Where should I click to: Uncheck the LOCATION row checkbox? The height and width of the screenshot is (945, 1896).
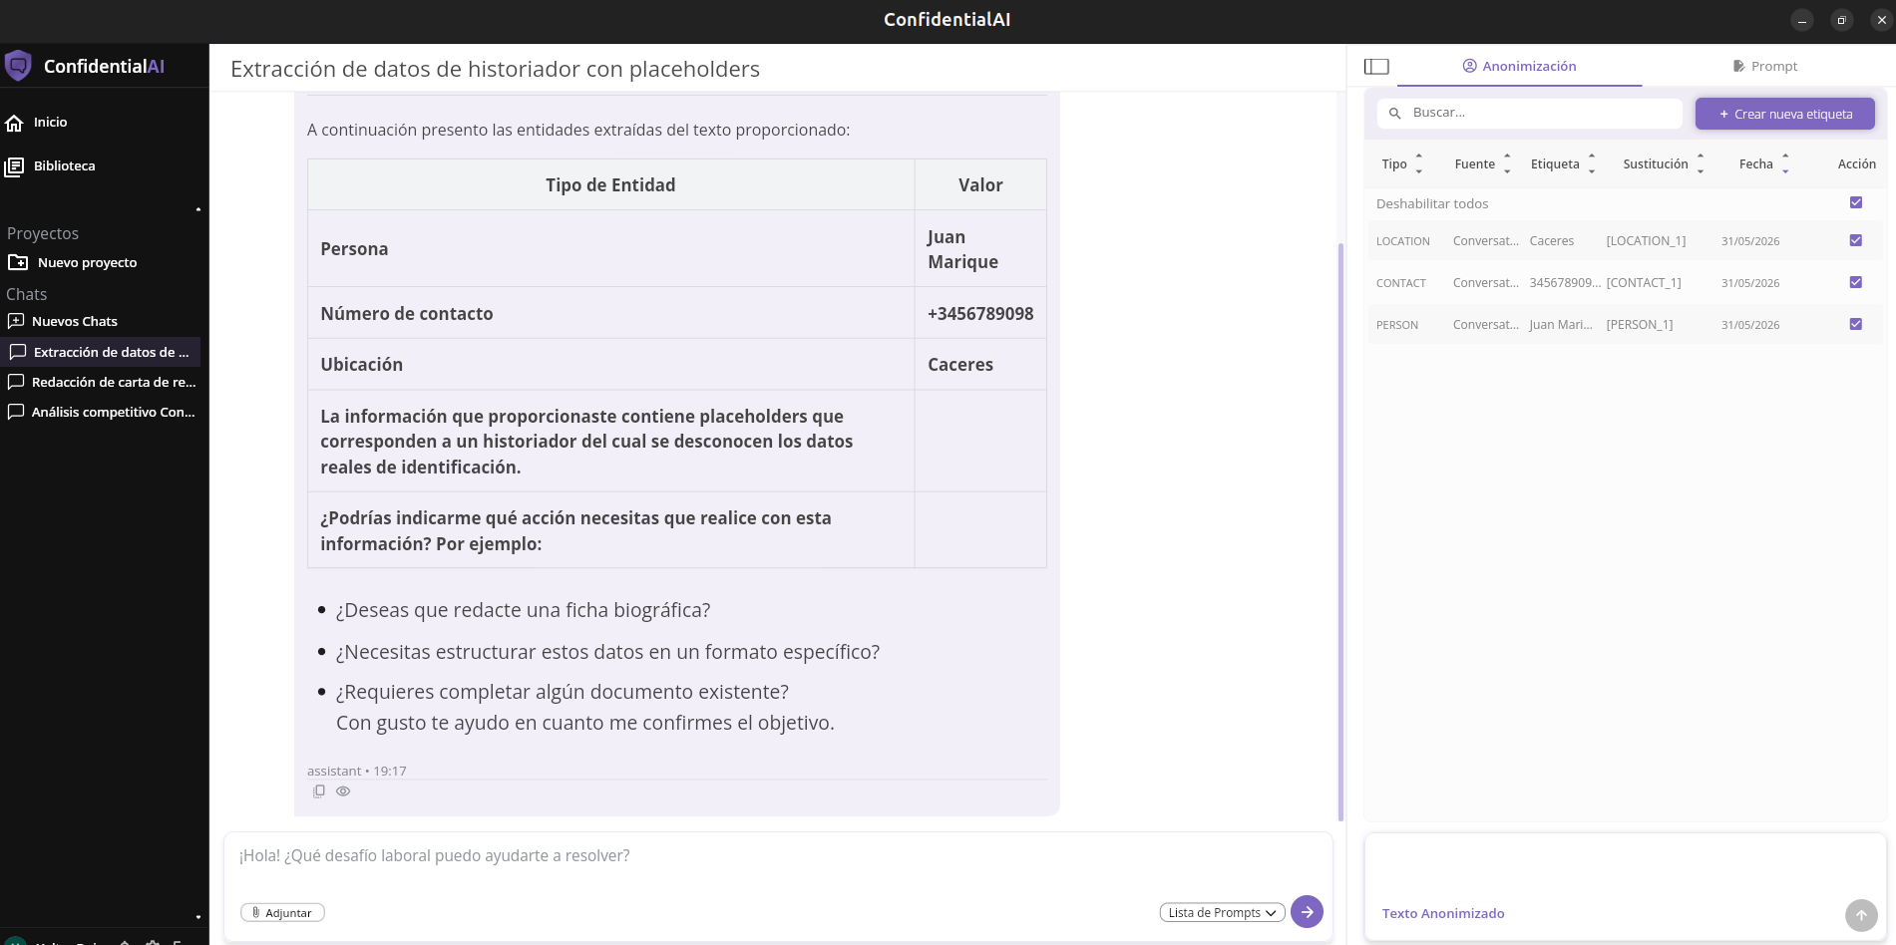(1856, 240)
